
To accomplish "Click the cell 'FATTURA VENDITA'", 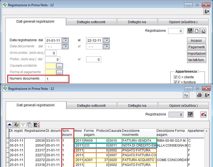I will pyautogui.click(x=139, y=141).
